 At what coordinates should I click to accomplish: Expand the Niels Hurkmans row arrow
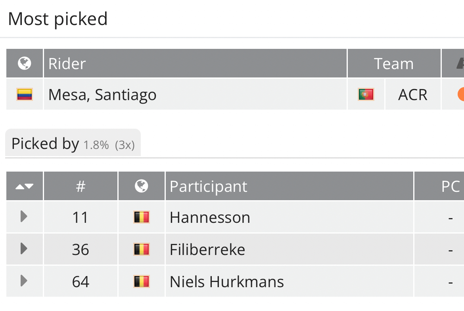(24, 281)
